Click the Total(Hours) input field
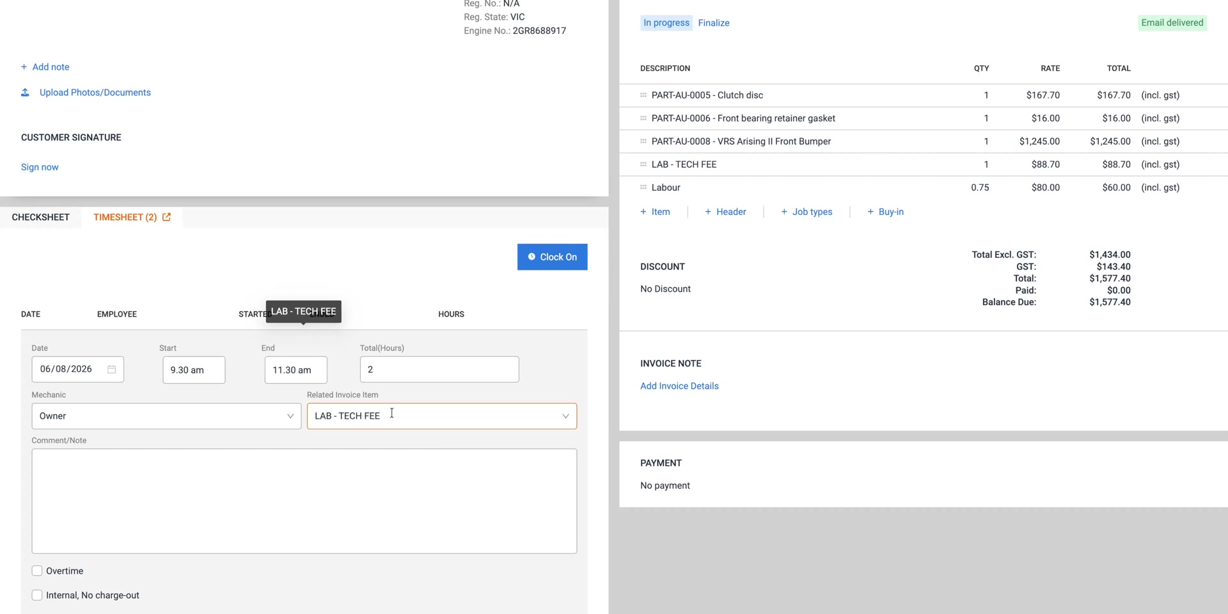1228x614 pixels. click(x=439, y=370)
